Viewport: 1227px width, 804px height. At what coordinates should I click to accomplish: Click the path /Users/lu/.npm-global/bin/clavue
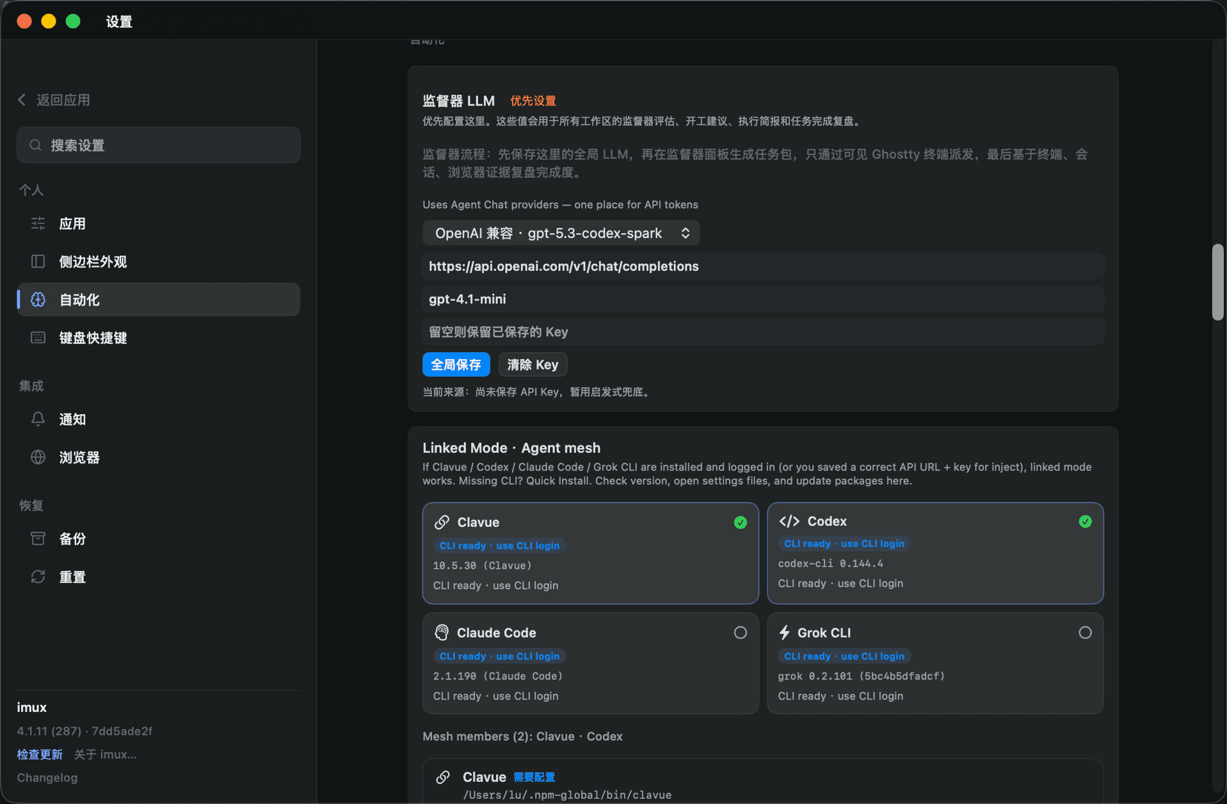point(567,795)
